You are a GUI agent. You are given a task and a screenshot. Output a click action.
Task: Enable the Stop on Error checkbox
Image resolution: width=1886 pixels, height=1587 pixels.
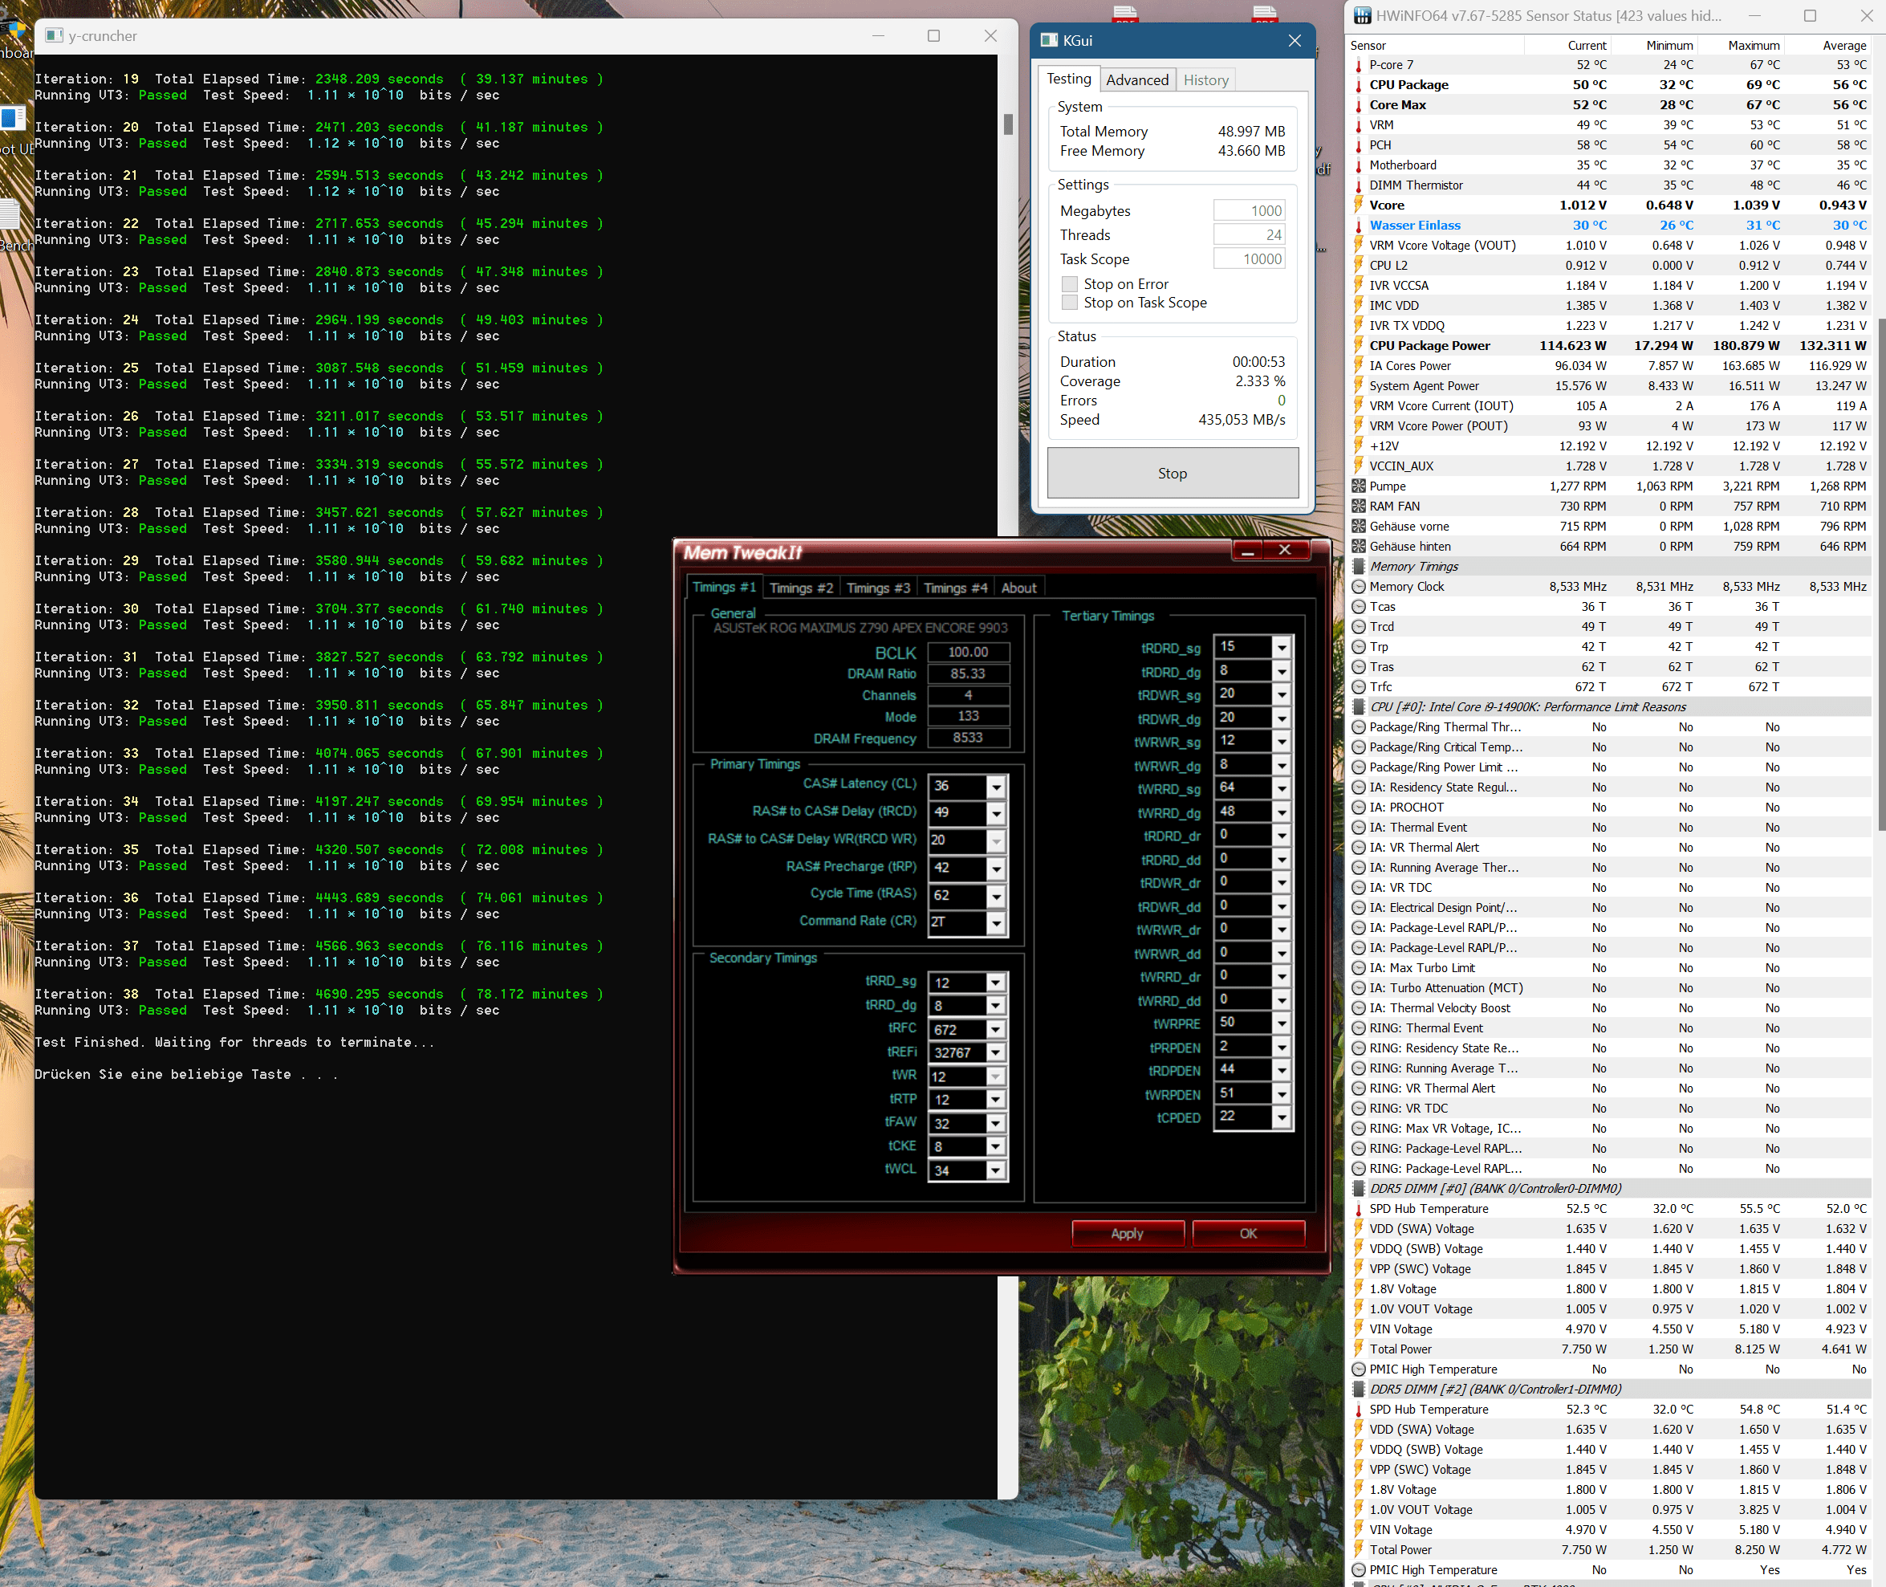1069,284
